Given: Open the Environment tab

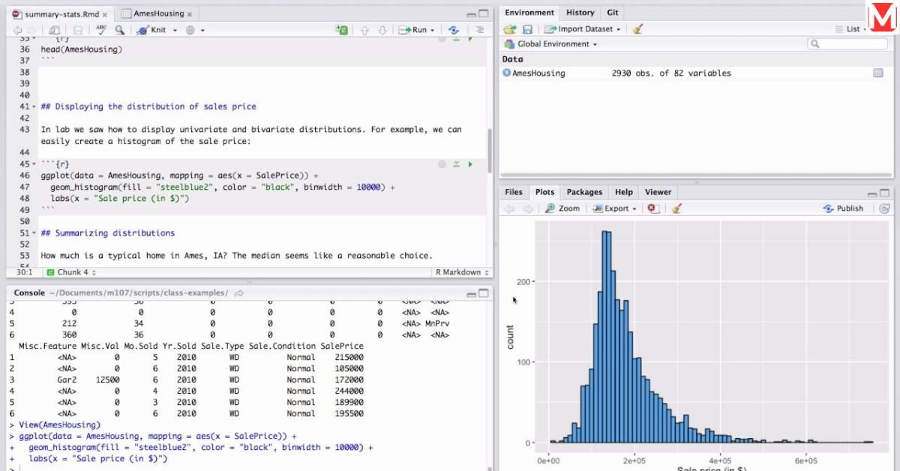Looking at the screenshot, I should pos(529,13).
